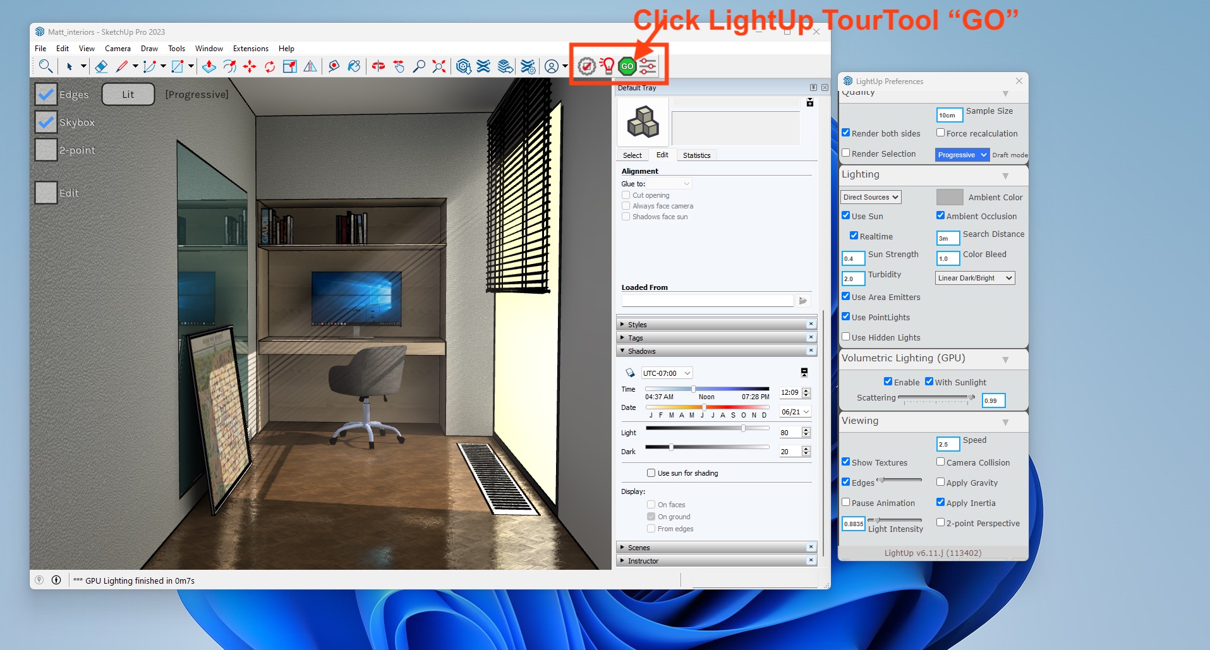The width and height of the screenshot is (1210, 650).
Task: Click the Zoom Extents tool
Action: coord(439,66)
